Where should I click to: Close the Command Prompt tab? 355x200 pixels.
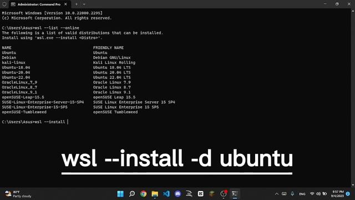point(65,4)
